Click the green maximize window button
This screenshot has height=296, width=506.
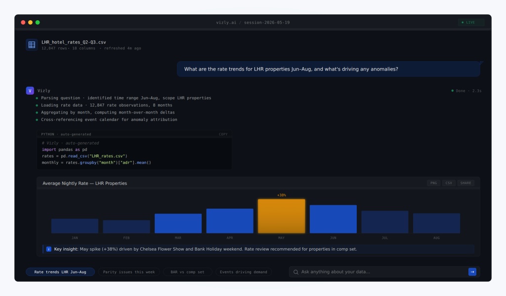(x=38, y=22)
